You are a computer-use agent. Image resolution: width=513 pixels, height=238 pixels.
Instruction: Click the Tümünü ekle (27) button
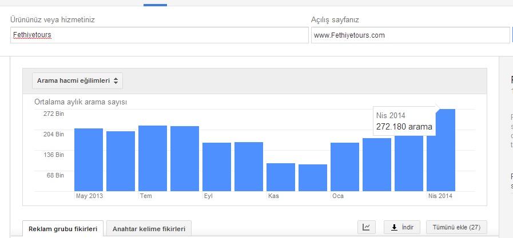tap(456, 227)
